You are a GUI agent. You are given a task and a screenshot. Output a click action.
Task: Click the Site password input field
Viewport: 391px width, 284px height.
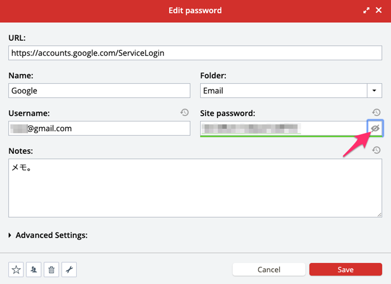(x=283, y=128)
